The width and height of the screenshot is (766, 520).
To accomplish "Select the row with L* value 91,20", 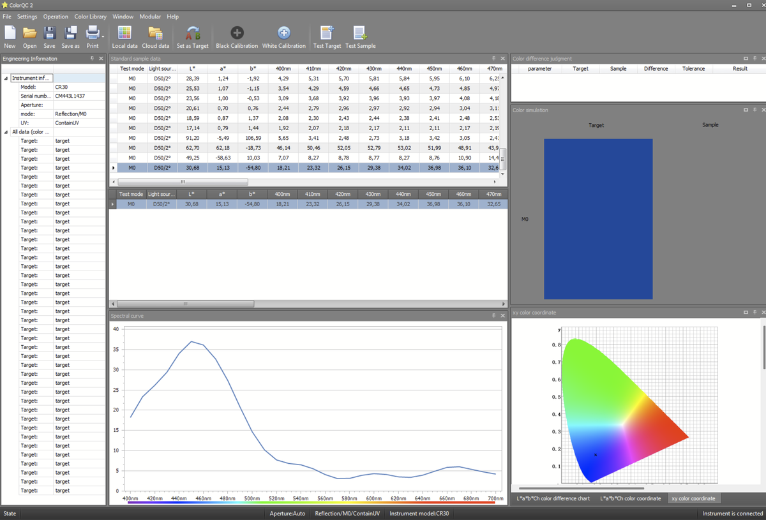I will click(191, 138).
